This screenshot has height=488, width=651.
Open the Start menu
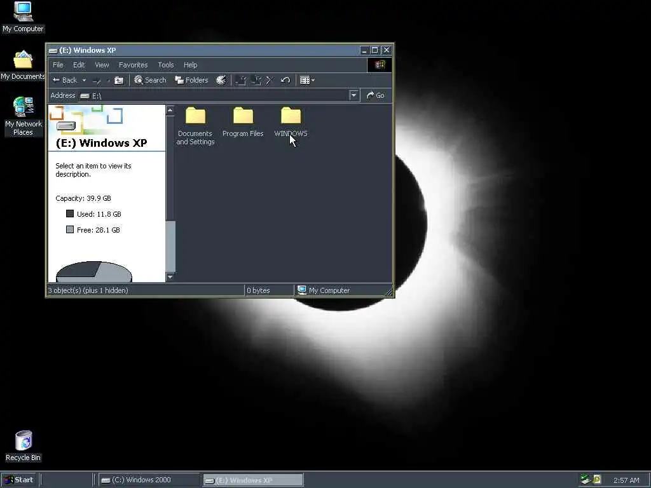18,480
